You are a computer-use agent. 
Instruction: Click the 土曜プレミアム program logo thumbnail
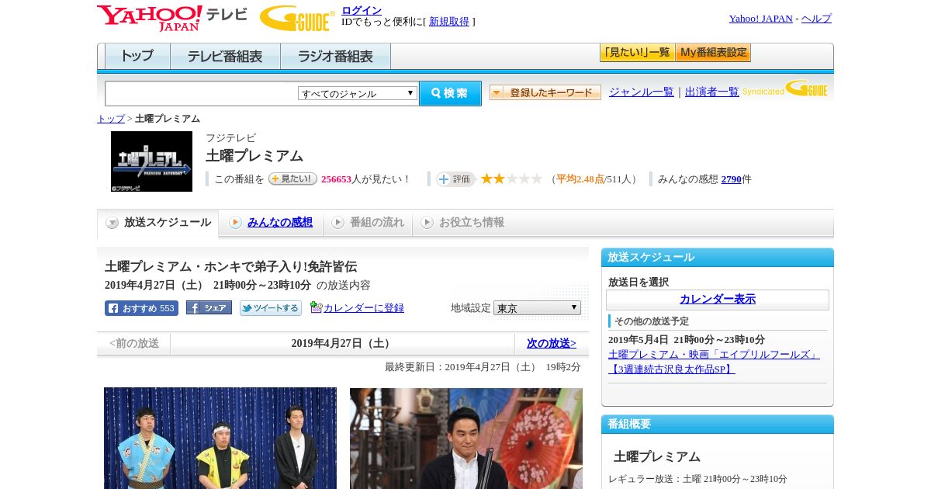[151, 161]
